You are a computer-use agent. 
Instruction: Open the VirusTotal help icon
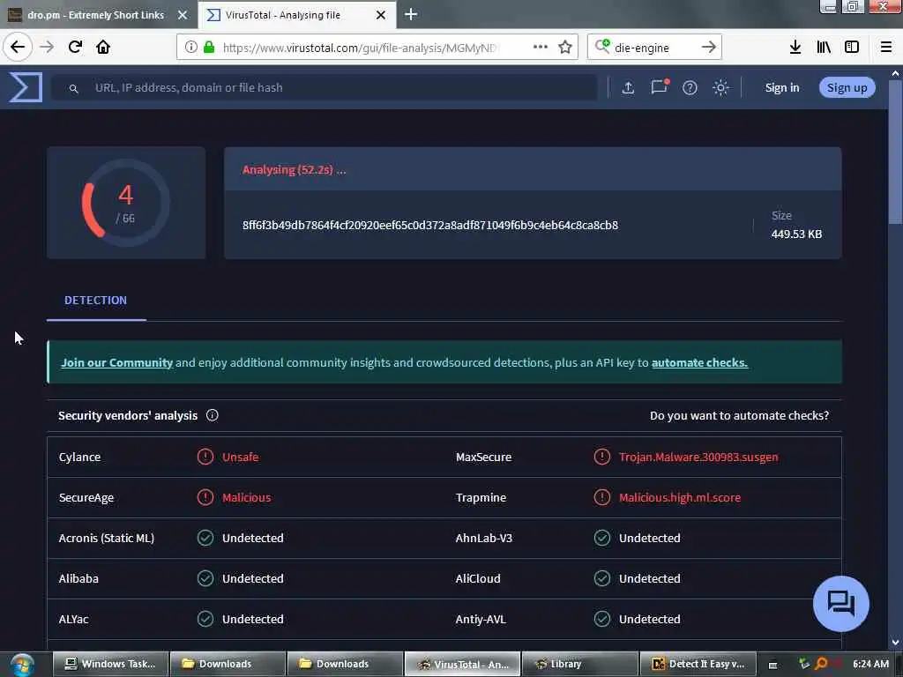[690, 87]
